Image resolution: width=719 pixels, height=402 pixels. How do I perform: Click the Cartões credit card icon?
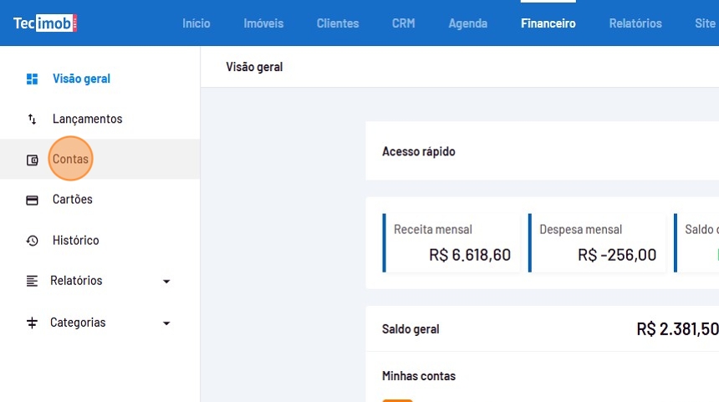pyautogui.click(x=33, y=200)
